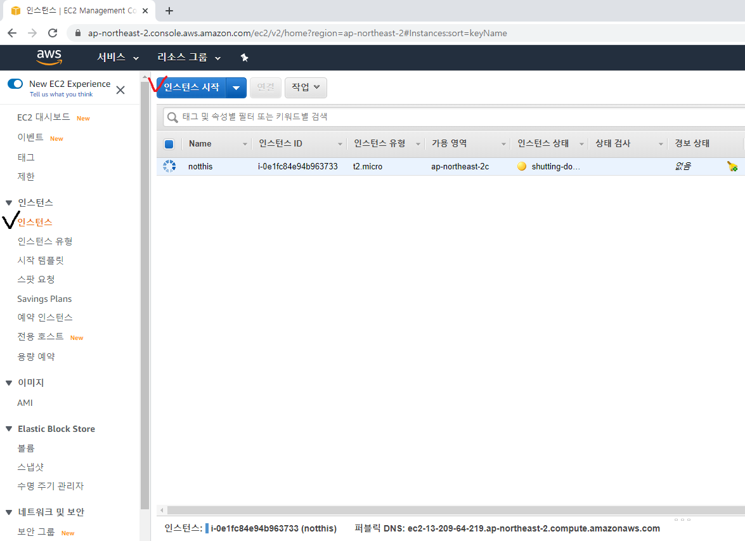Click instance ID i-0e1fc84e94b963733 cell
Image resolution: width=745 pixels, height=541 pixels.
(298, 166)
